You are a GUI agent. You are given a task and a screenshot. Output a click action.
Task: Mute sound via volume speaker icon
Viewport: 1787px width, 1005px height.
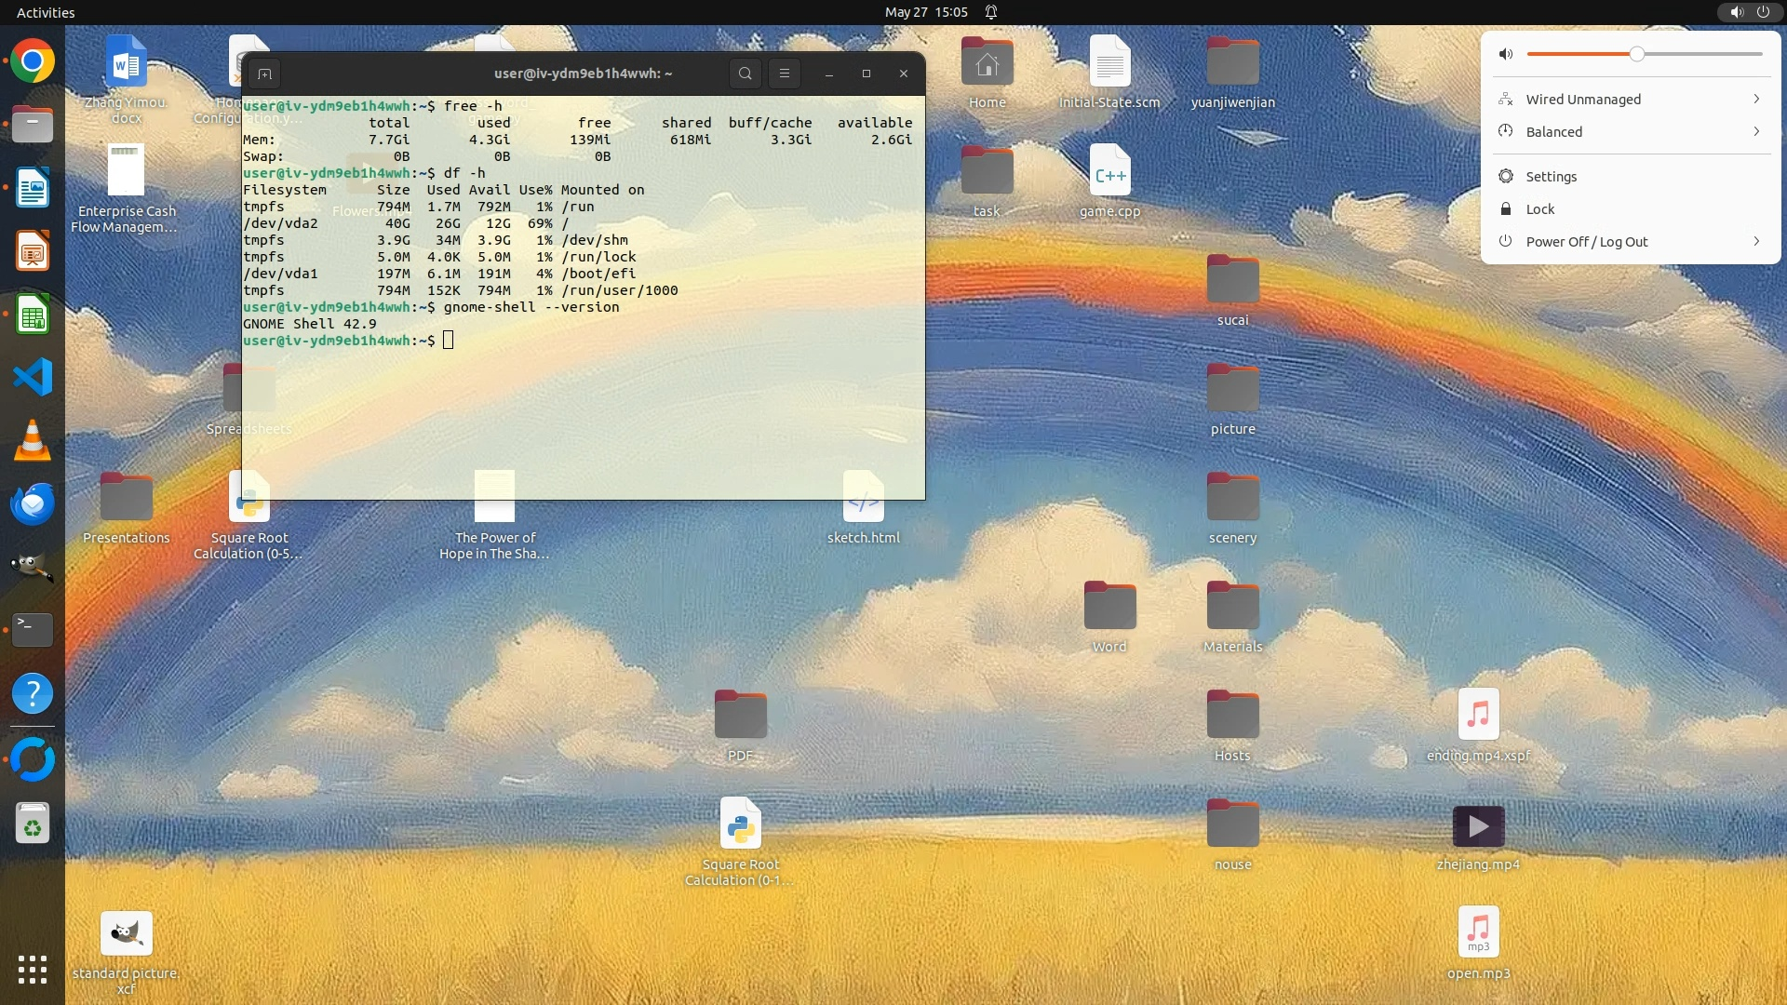pos(1506,54)
